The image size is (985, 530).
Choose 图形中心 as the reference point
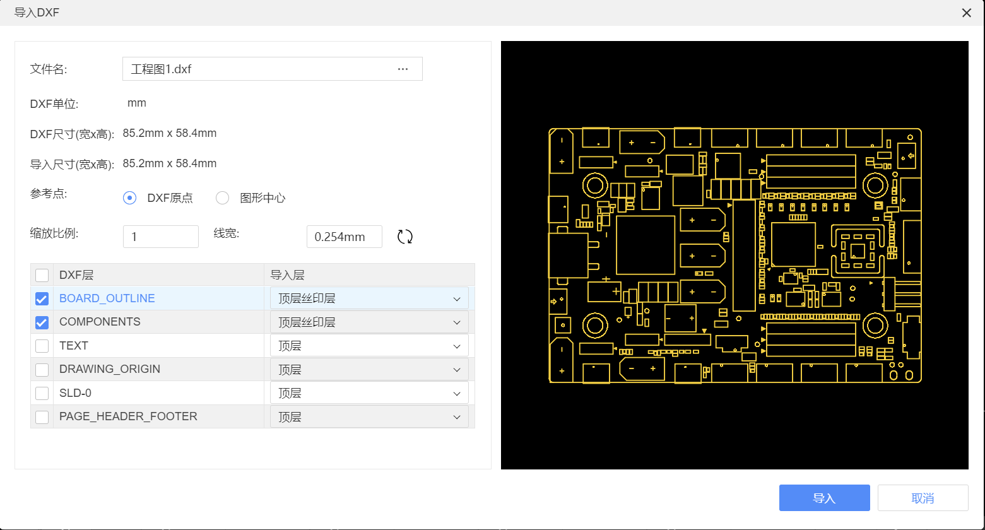click(223, 198)
